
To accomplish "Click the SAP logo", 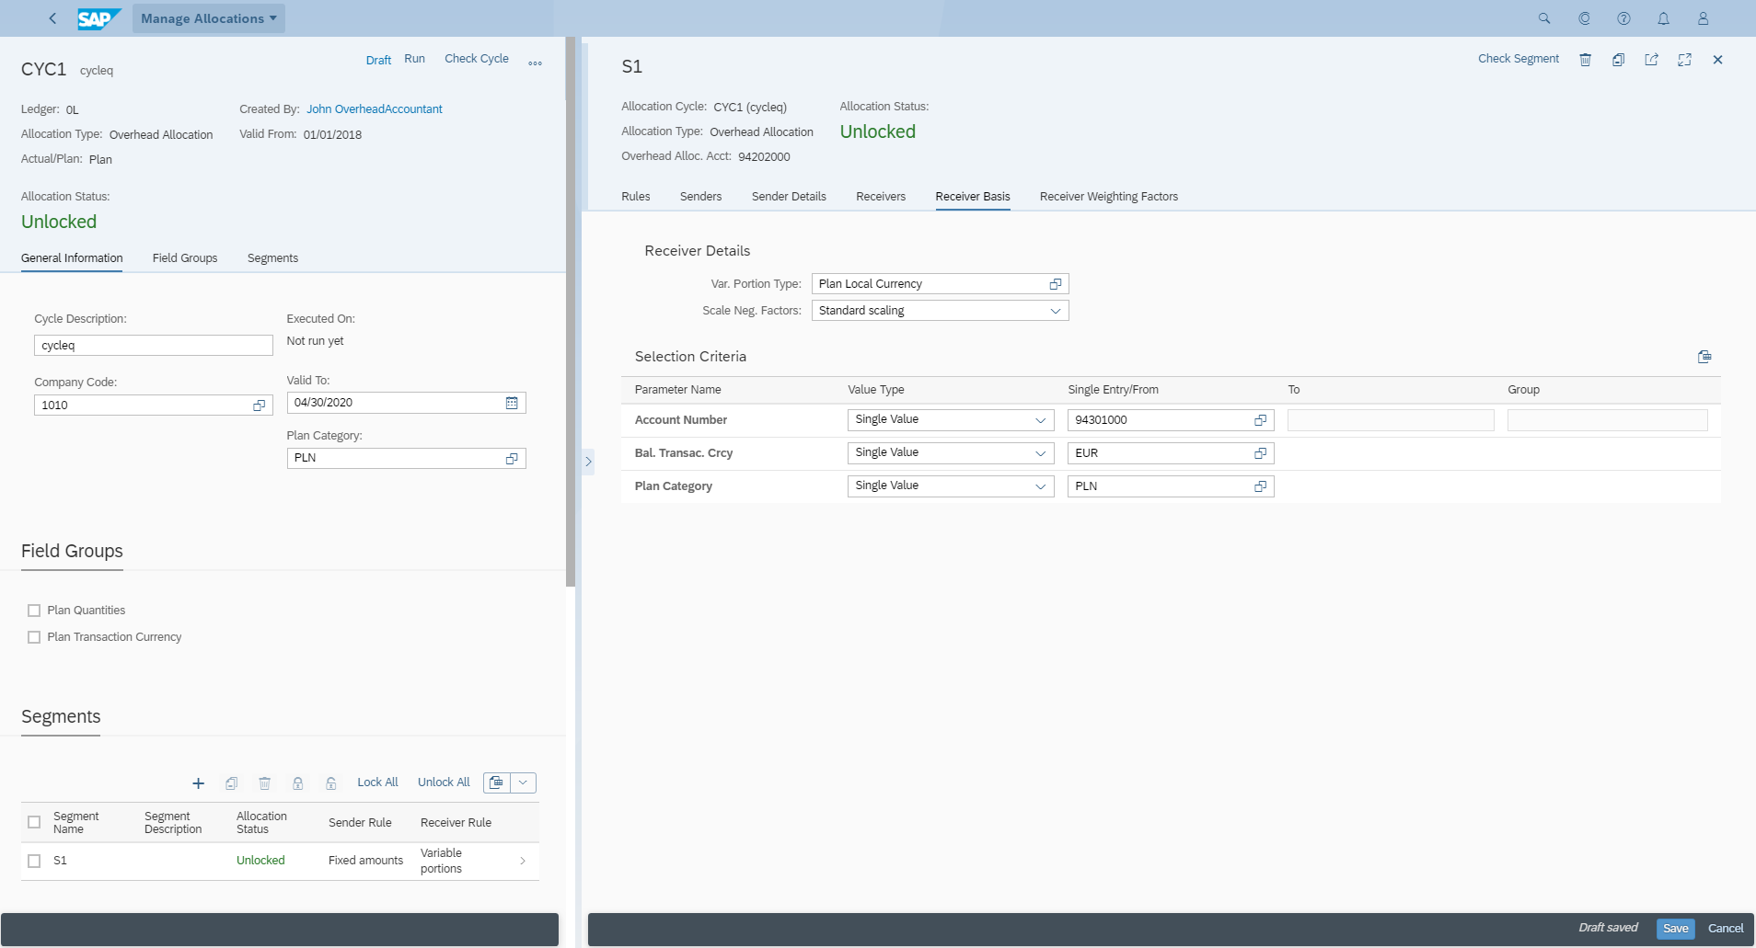I will point(98,18).
